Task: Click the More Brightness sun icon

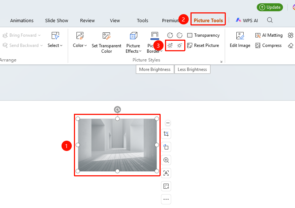Action: tap(170, 45)
